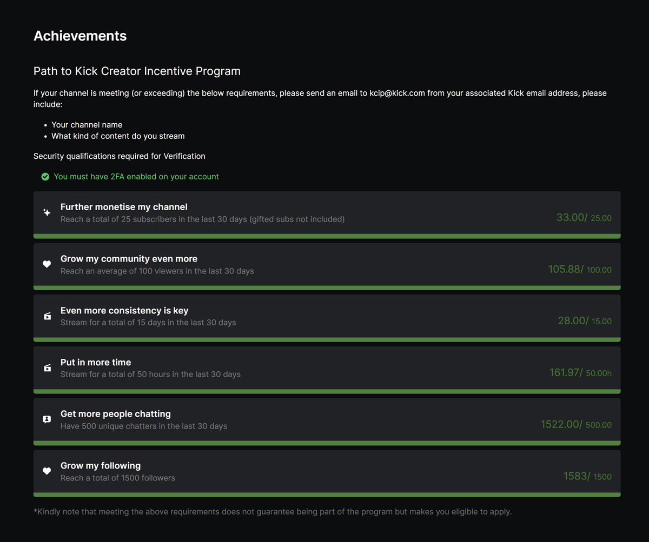
Task: Click the 'Your channel name' bullet item
Action: [x=87, y=125]
